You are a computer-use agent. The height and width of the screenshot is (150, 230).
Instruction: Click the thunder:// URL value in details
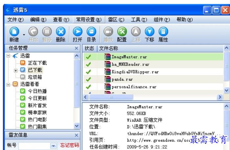click(174, 134)
